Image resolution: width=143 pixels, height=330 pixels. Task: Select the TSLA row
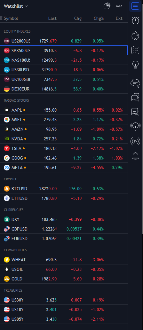(64, 148)
